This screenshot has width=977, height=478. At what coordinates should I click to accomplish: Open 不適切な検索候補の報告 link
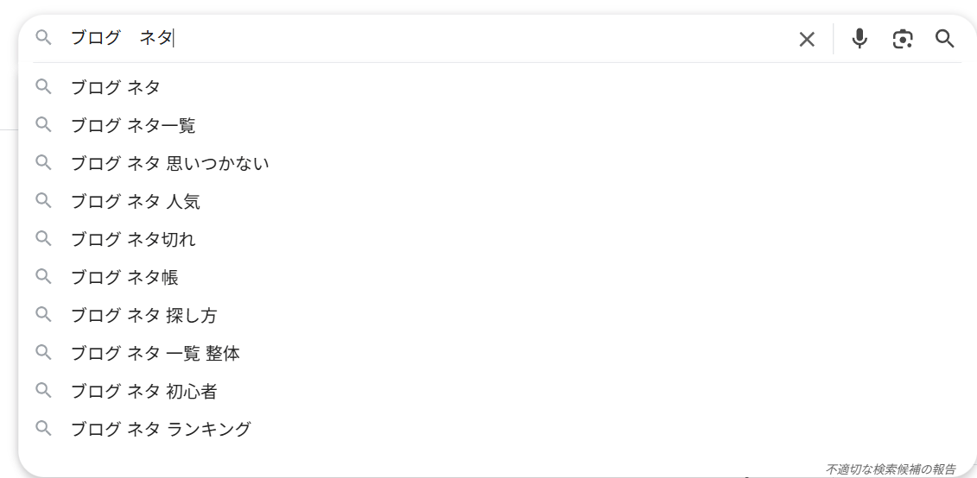(891, 469)
